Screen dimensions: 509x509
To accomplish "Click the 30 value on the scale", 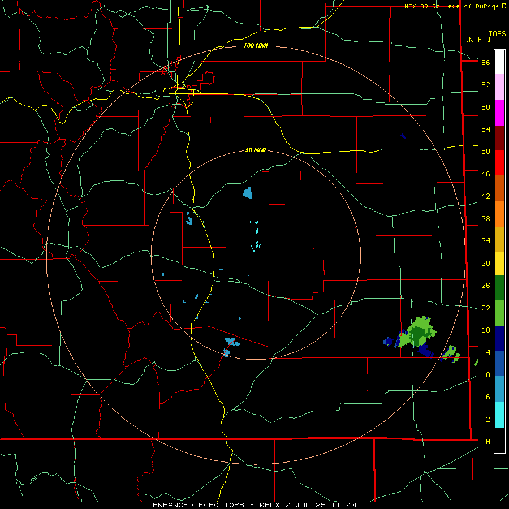I will click(486, 263).
